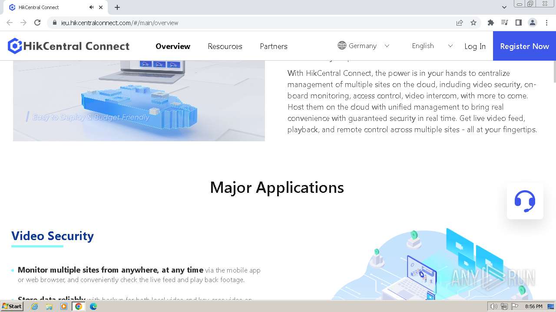This screenshot has width=556, height=312.
Task: Go back with the browser back arrow
Action: (10, 23)
